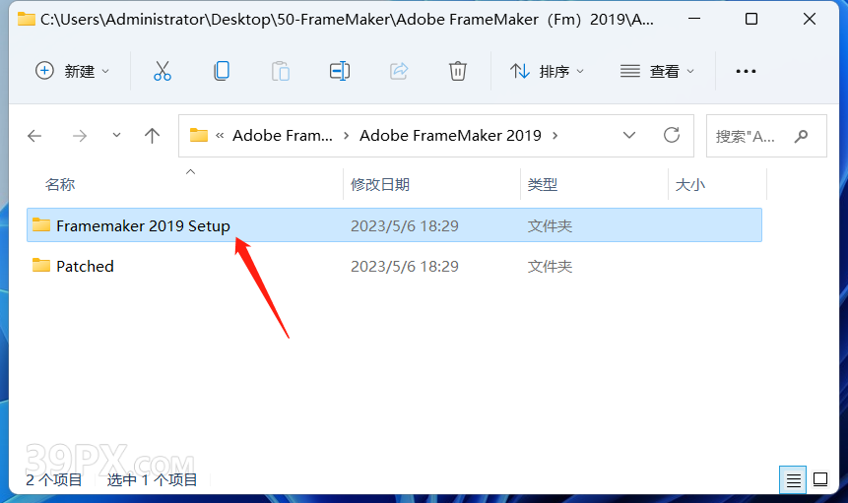The width and height of the screenshot is (848, 503).
Task: Click the Delete trash can icon
Action: click(458, 71)
